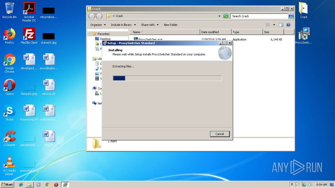
Task: Open FileZilla Client shortcut
Action: tap(29, 36)
